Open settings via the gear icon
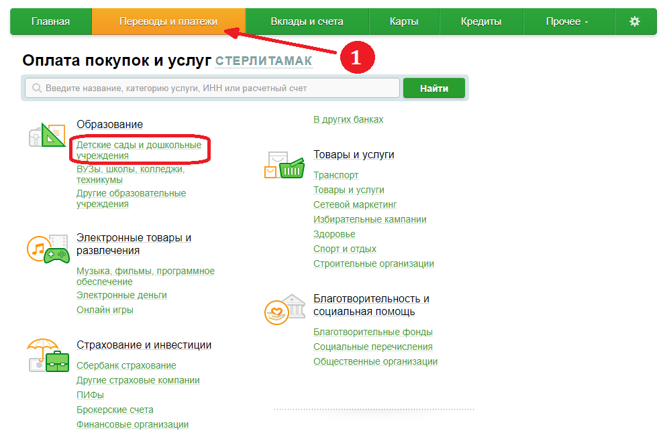This screenshot has width=669, height=431. coord(635,21)
